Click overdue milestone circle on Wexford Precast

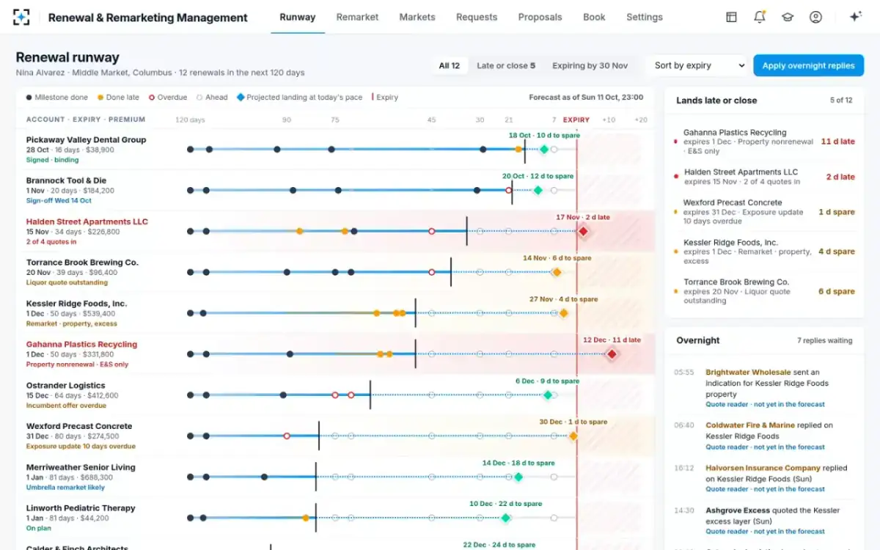click(287, 436)
